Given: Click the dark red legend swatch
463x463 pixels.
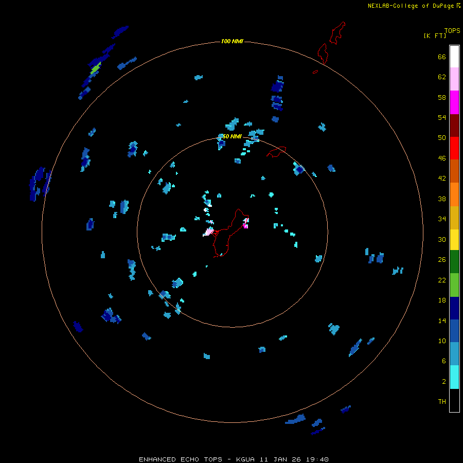Looking at the screenshot, I should (454, 125).
